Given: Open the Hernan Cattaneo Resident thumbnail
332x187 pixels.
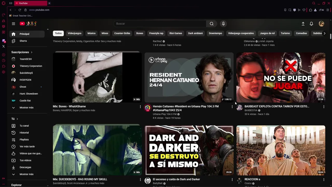Looking at the screenshot, I should tap(189, 77).
